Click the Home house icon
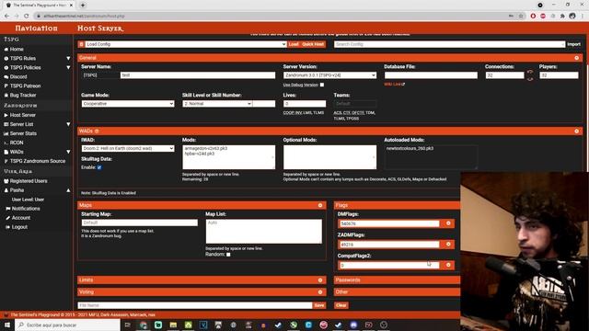The image size is (589, 331). pos(6,49)
